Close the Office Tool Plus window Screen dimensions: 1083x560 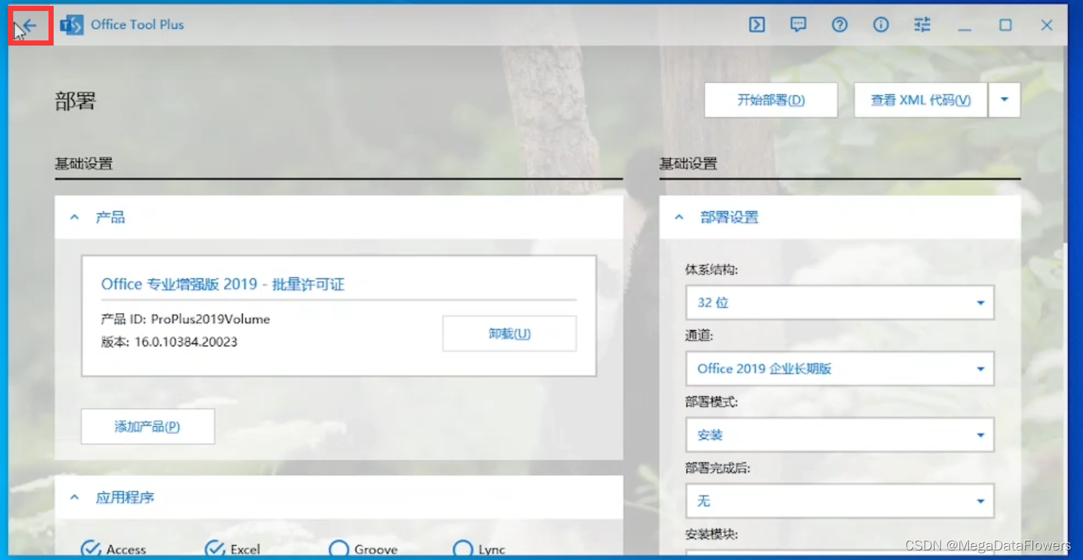(x=1047, y=25)
